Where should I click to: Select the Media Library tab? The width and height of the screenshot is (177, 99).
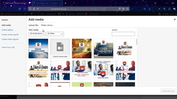47,25
